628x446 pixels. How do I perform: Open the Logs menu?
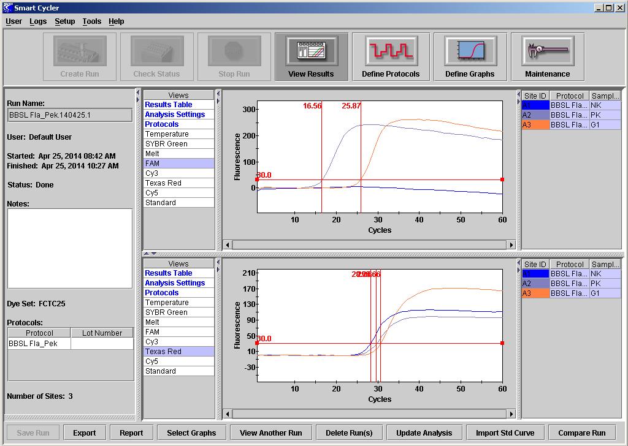coord(38,21)
